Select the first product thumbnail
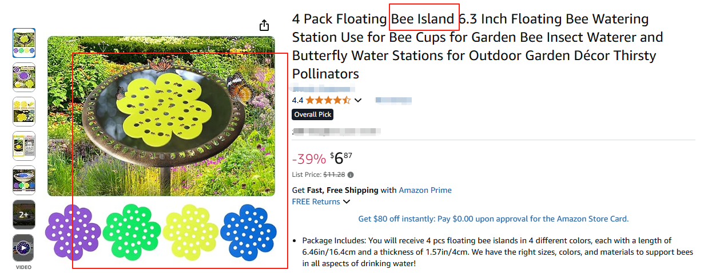 click(x=24, y=43)
